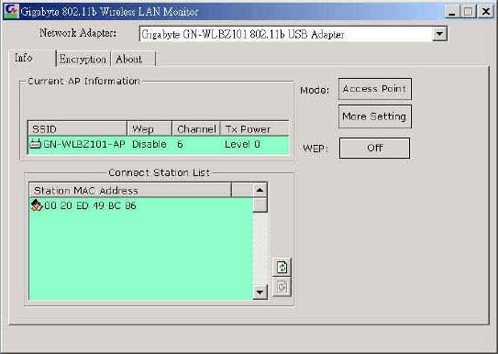Click the station list scrollbar thumb

pyautogui.click(x=260, y=205)
